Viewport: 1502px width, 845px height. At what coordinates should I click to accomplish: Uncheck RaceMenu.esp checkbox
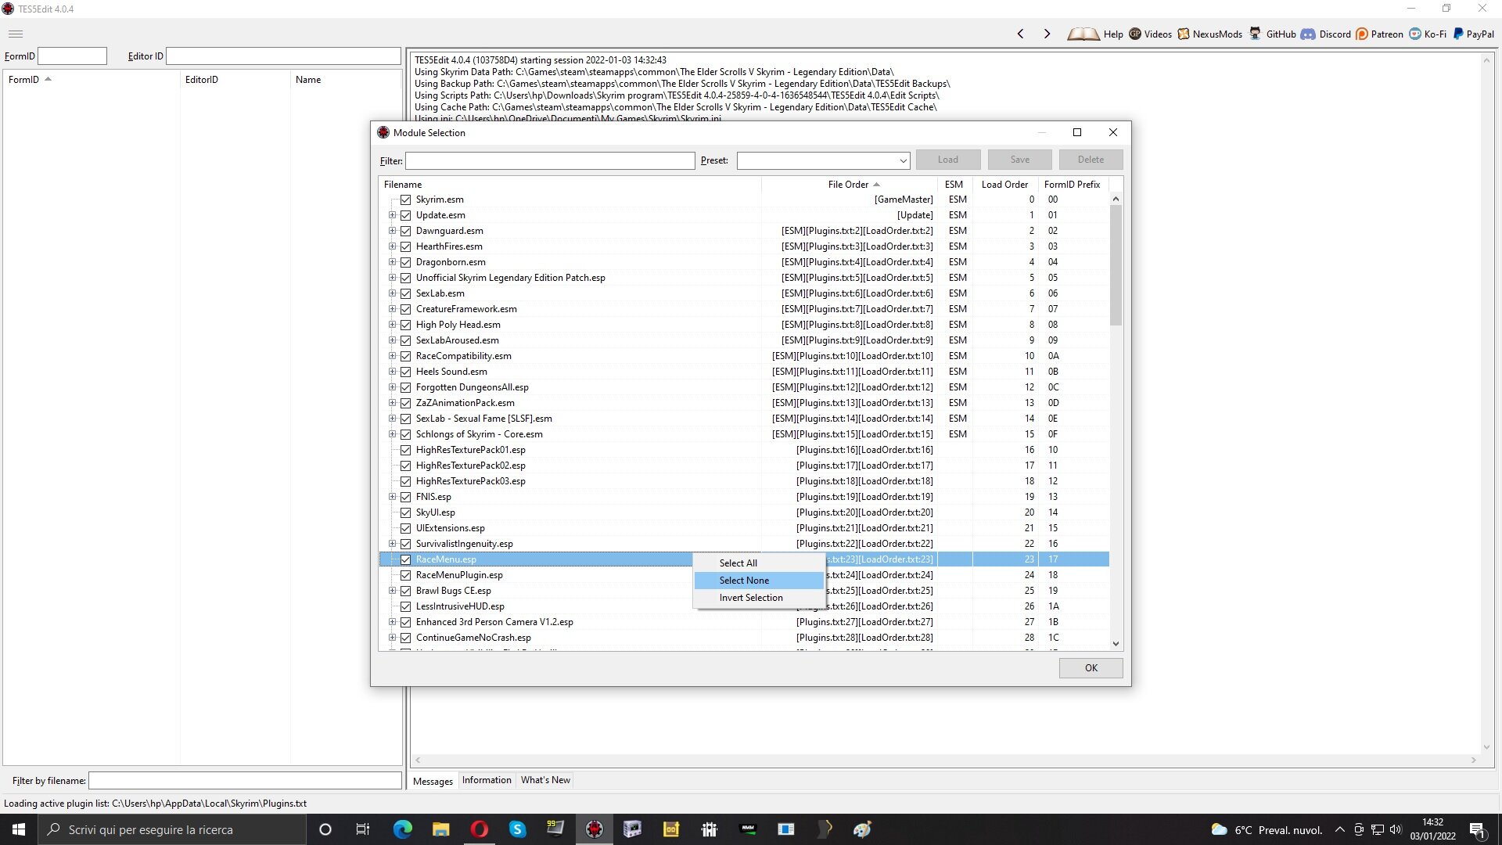[x=405, y=559]
